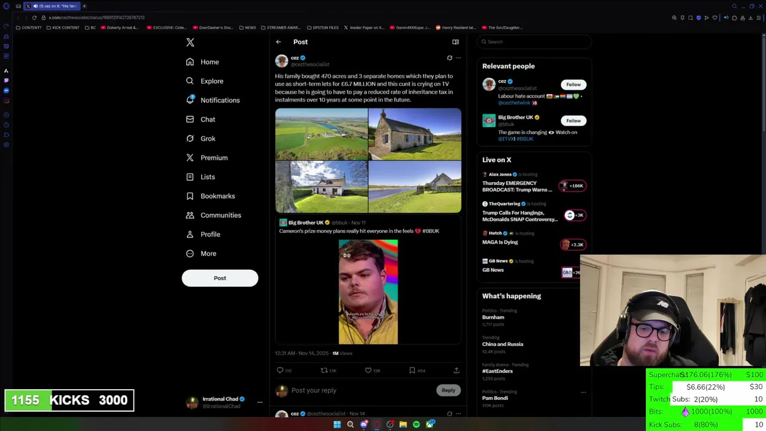Repost the tweet with 1.1K reposts

[x=329, y=371]
